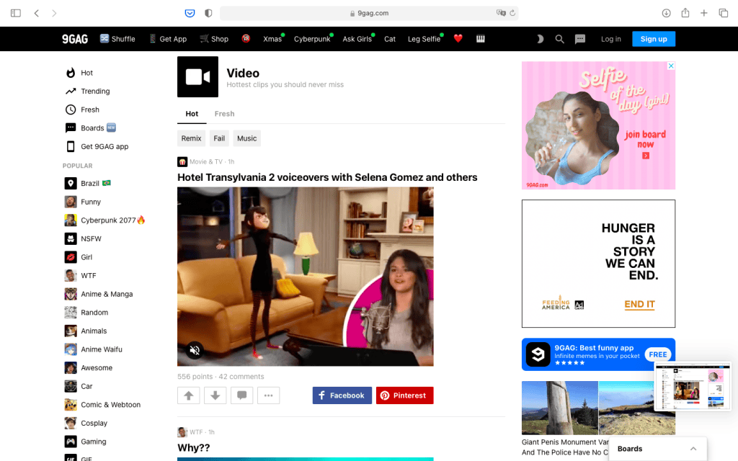Open the Safari share menu

685,13
